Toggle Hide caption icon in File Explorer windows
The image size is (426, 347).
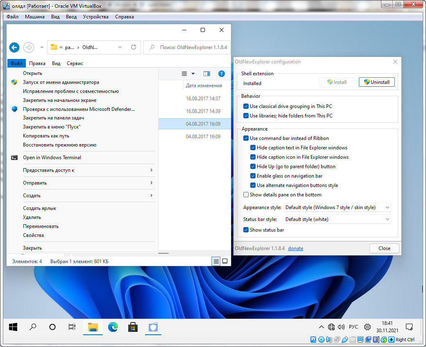tap(253, 157)
